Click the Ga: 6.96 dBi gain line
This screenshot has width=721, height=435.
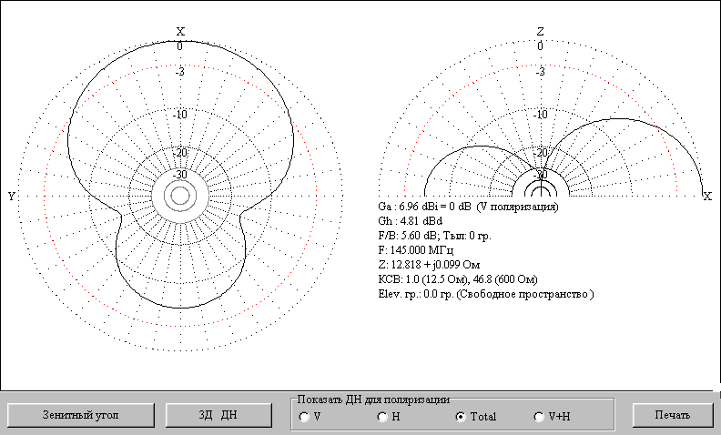pos(468,207)
